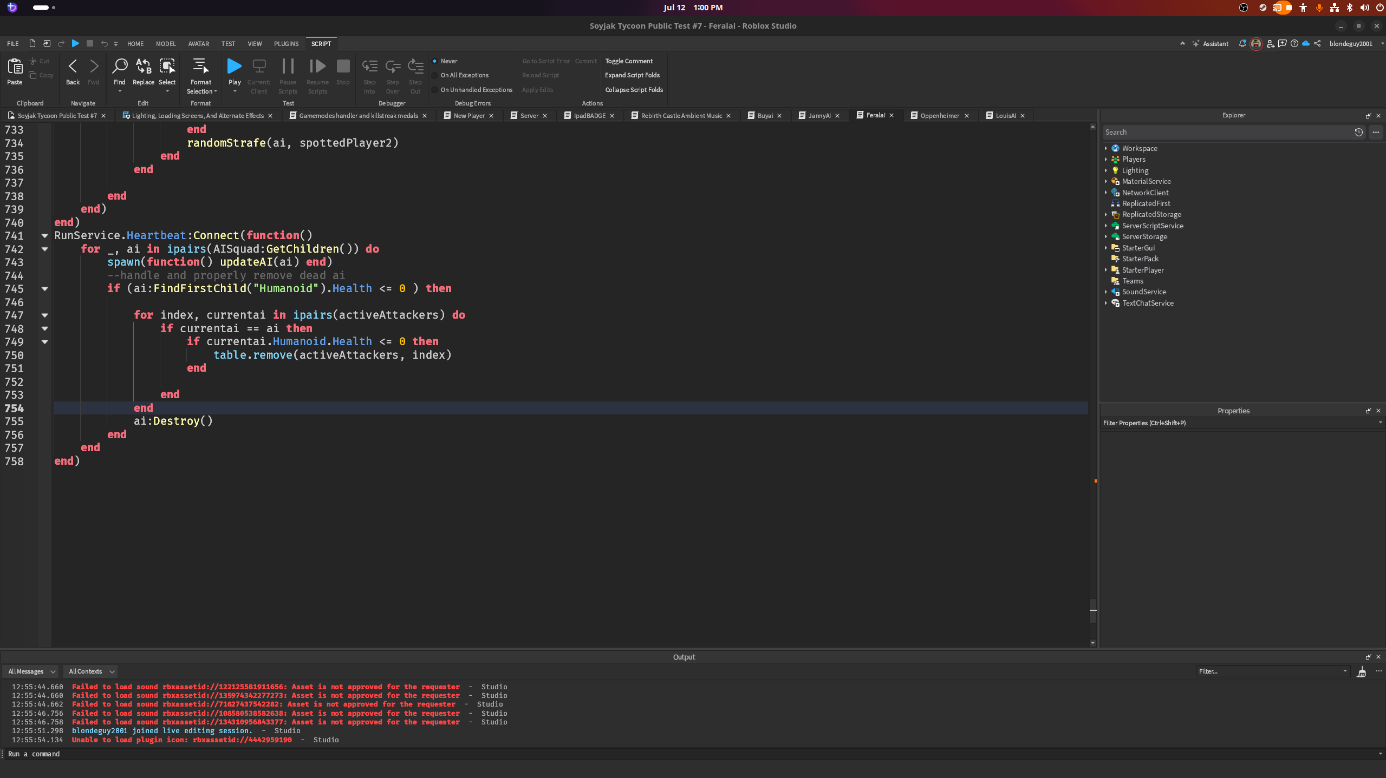Open the Play button dropdown arrow
Screen dimensions: 1386x778
pyautogui.click(x=235, y=91)
